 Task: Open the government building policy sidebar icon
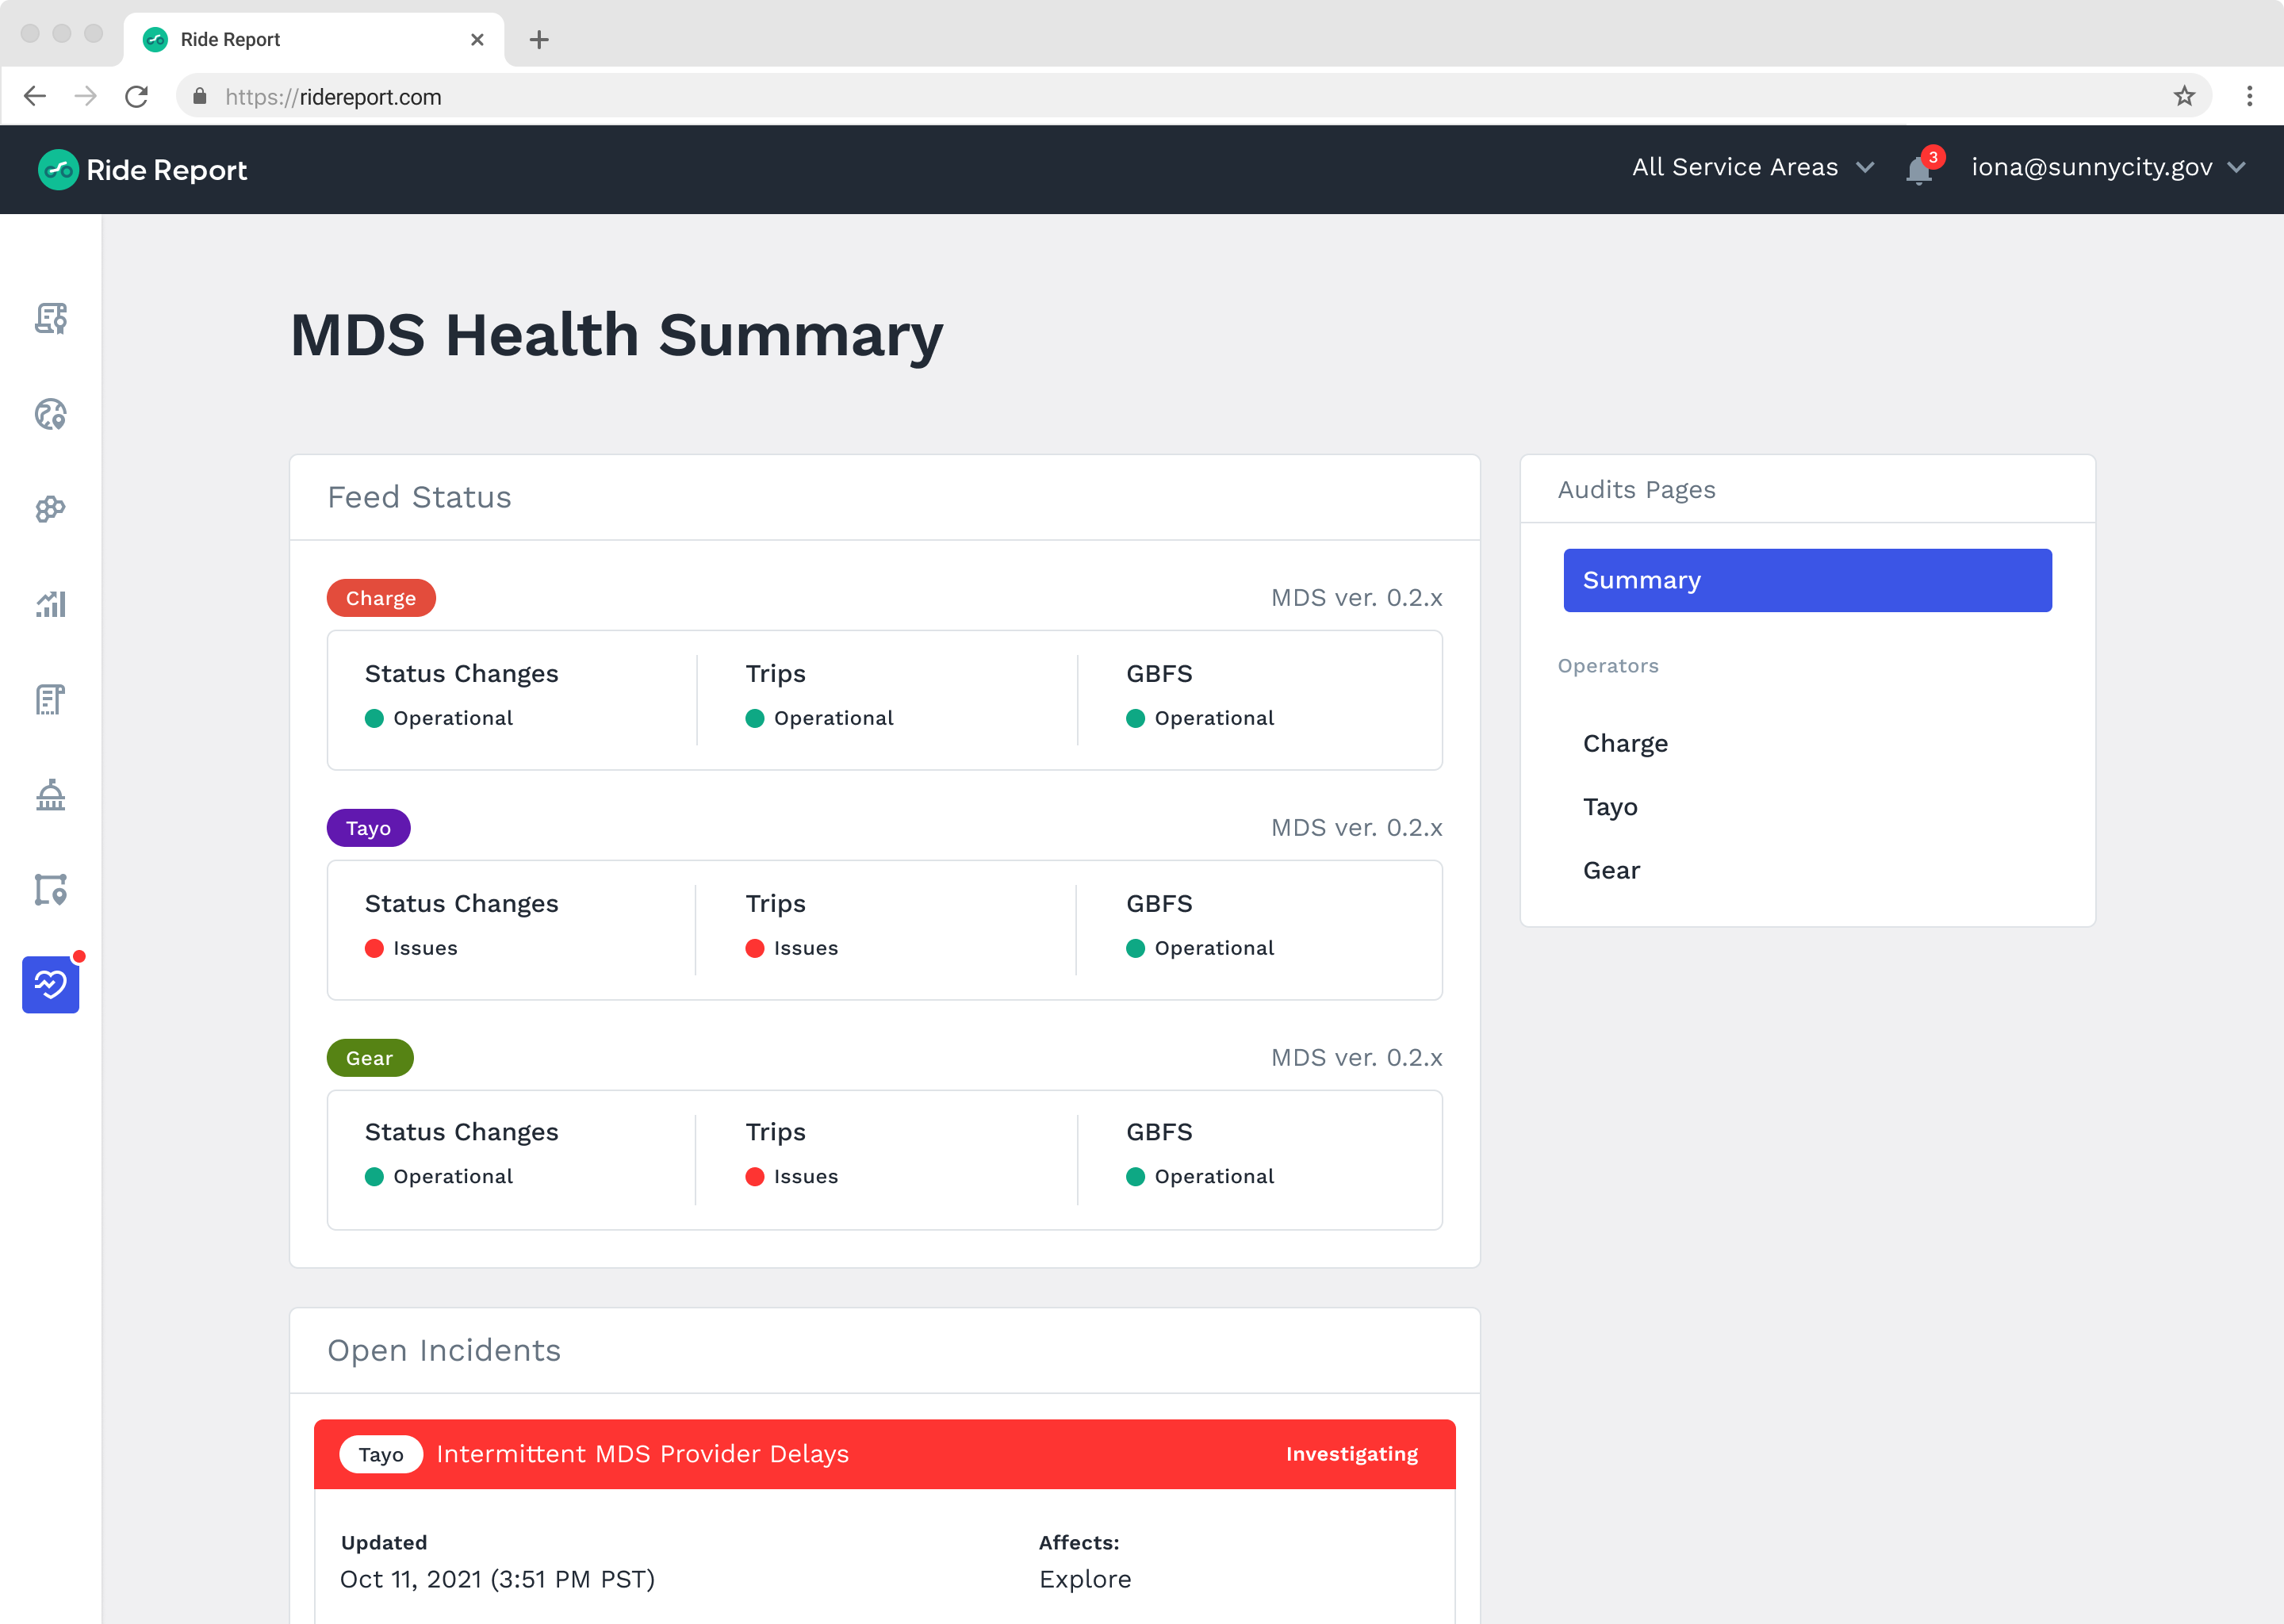pos(51,795)
